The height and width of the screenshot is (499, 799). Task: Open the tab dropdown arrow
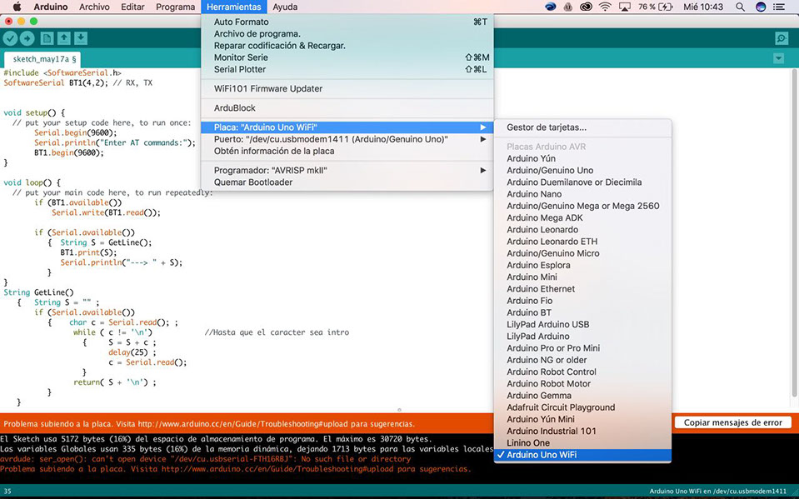click(x=778, y=58)
